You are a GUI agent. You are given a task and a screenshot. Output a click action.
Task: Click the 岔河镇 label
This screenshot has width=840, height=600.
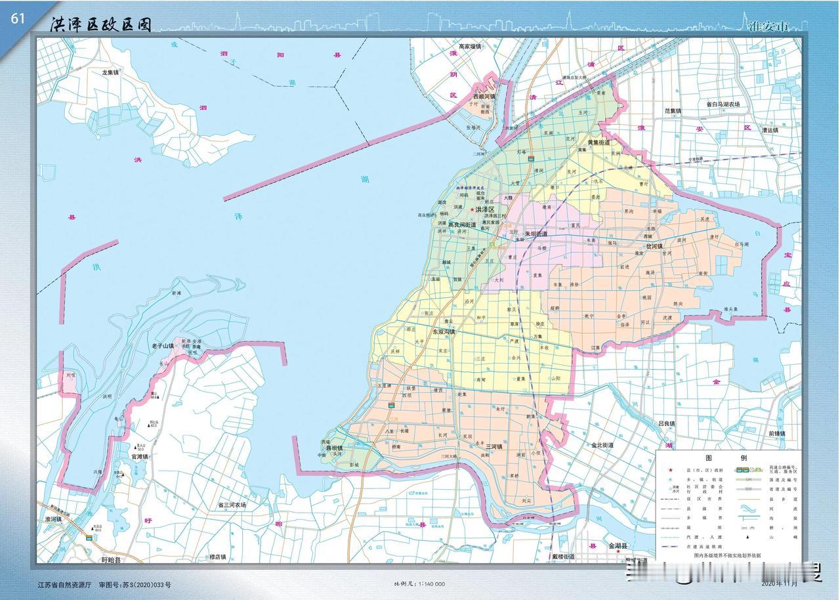pyautogui.click(x=654, y=247)
